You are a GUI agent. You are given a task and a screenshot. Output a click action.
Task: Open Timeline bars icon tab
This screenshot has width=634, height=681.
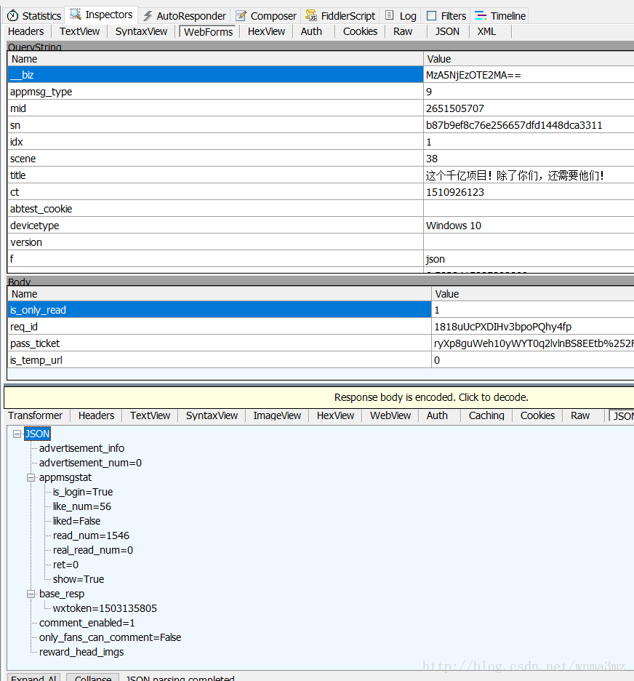pyautogui.click(x=481, y=15)
